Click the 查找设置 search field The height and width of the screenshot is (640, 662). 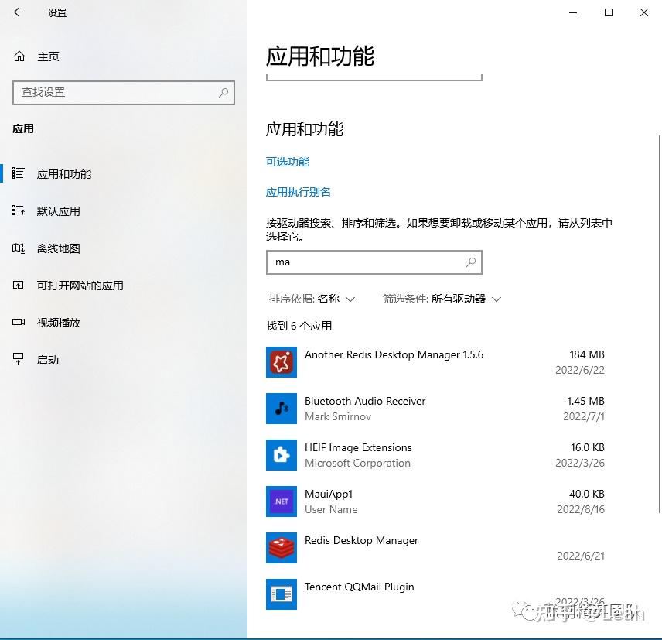[124, 93]
